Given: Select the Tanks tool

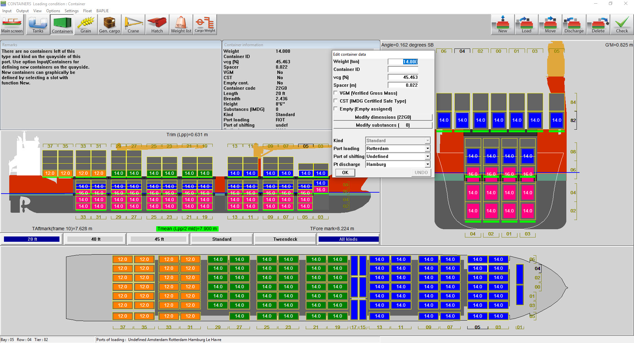Looking at the screenshot, I should click(x=38, y=24).
